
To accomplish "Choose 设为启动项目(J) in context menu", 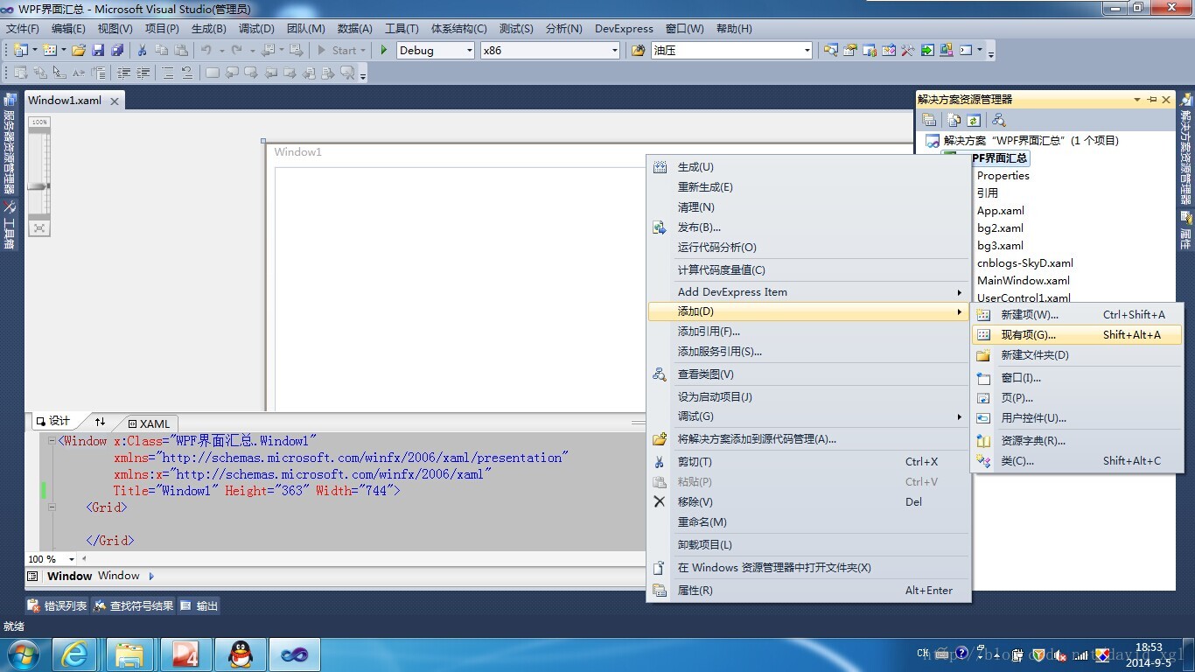I will pos(809,397).
